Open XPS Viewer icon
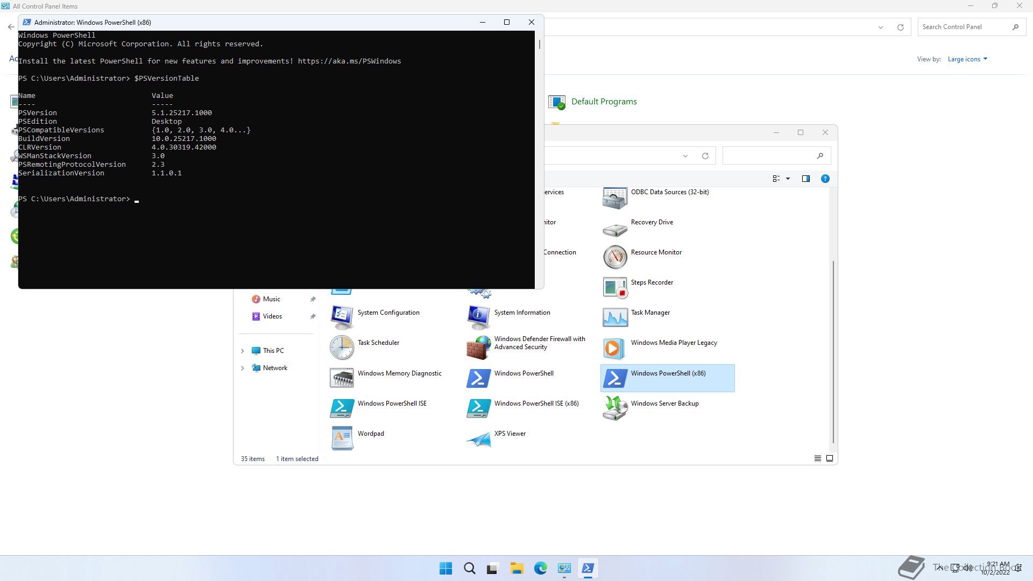This screenshot has height=581, width=1033. point(479,438)
